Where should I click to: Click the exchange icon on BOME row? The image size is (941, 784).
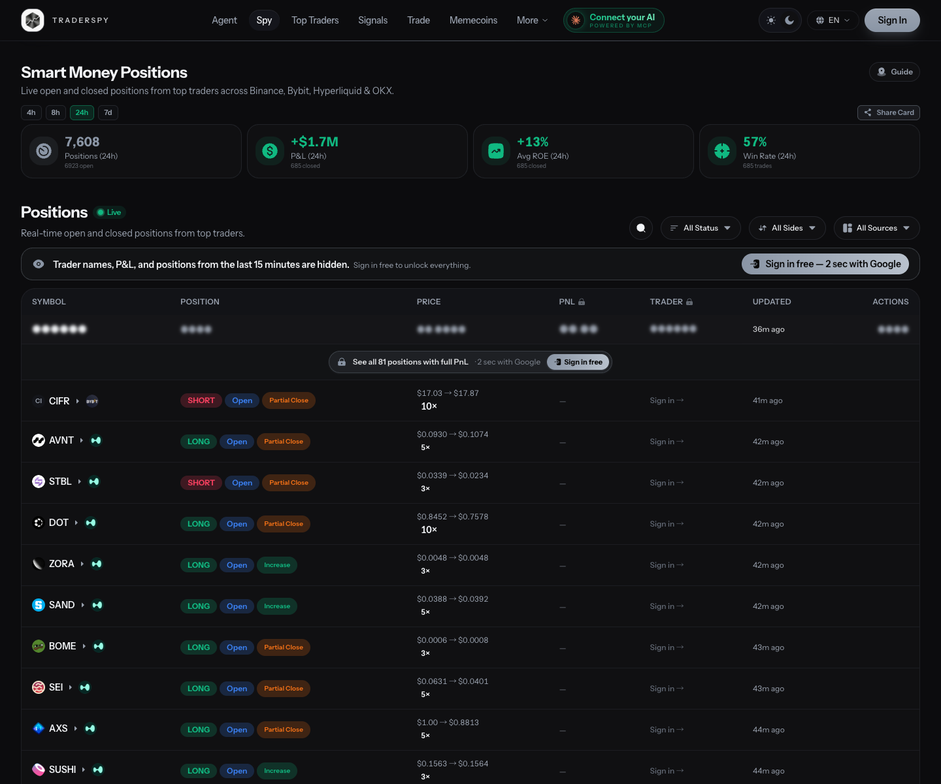click(99, 646)
